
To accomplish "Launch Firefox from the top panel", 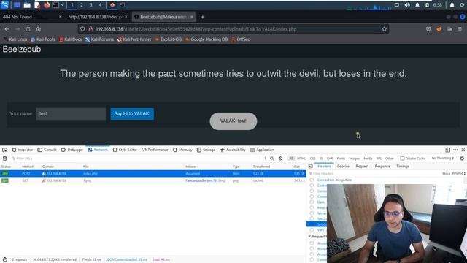I will (47, 5).
